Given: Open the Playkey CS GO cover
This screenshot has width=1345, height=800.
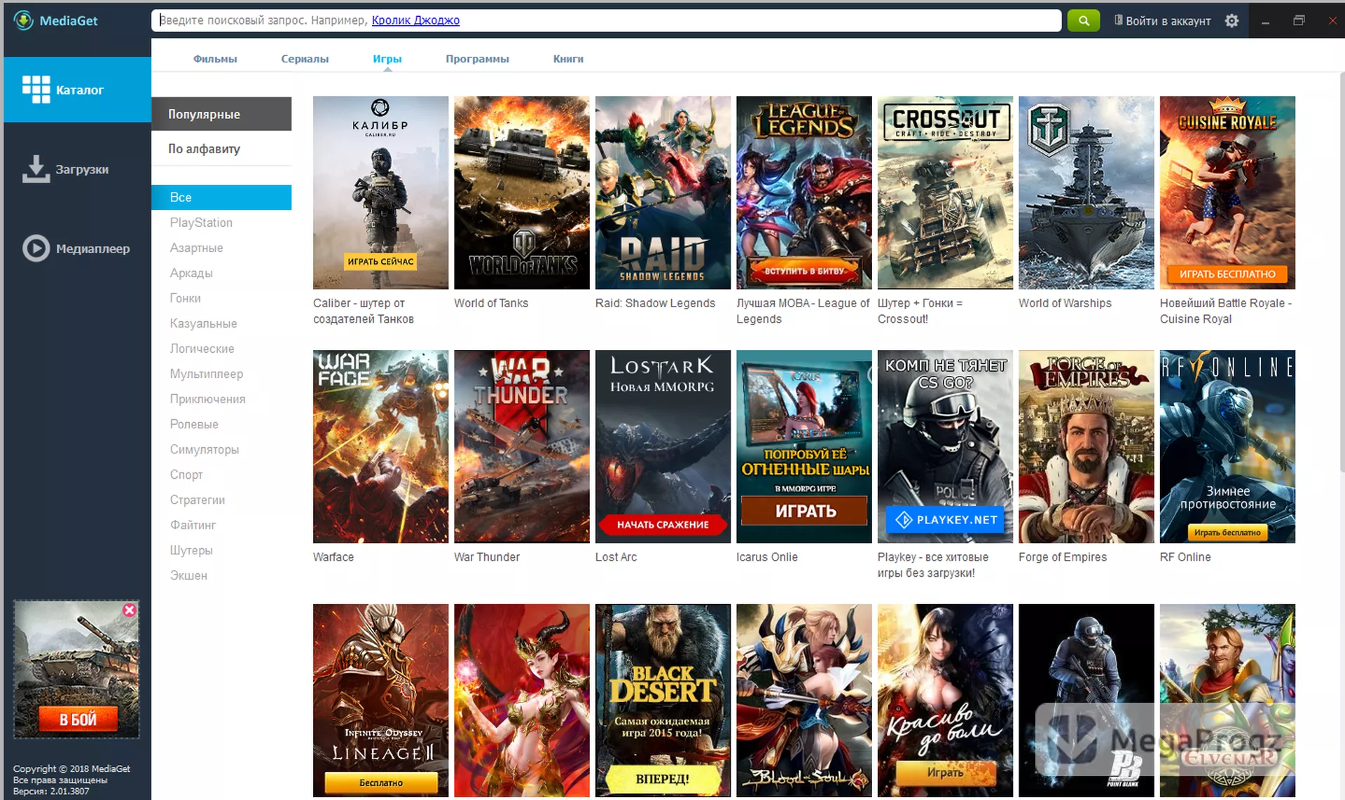Looking at the screenshot, I should pos(945,447).
